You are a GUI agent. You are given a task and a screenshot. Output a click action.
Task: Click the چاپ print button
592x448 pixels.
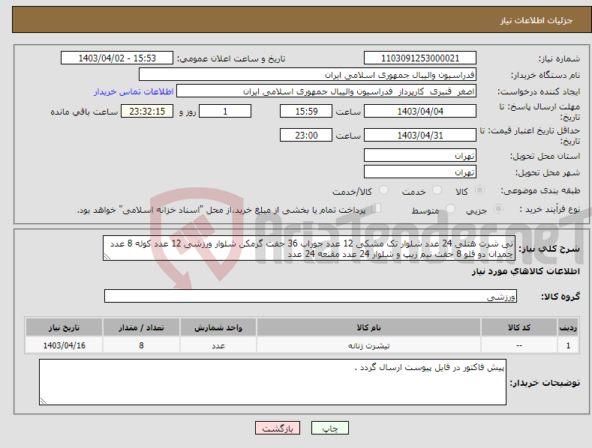329,428
